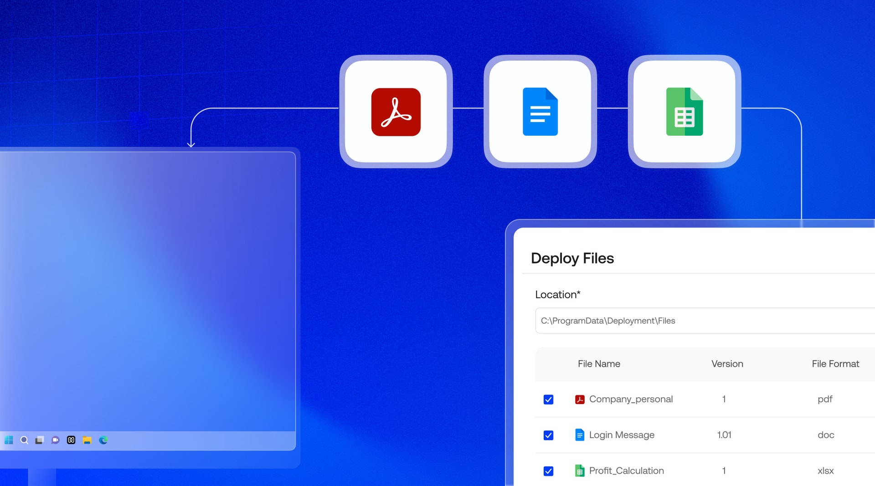Click the pdf format cell
Image resolution: width=875 pixels, height=486 pixels.
(x=825, y=399)
